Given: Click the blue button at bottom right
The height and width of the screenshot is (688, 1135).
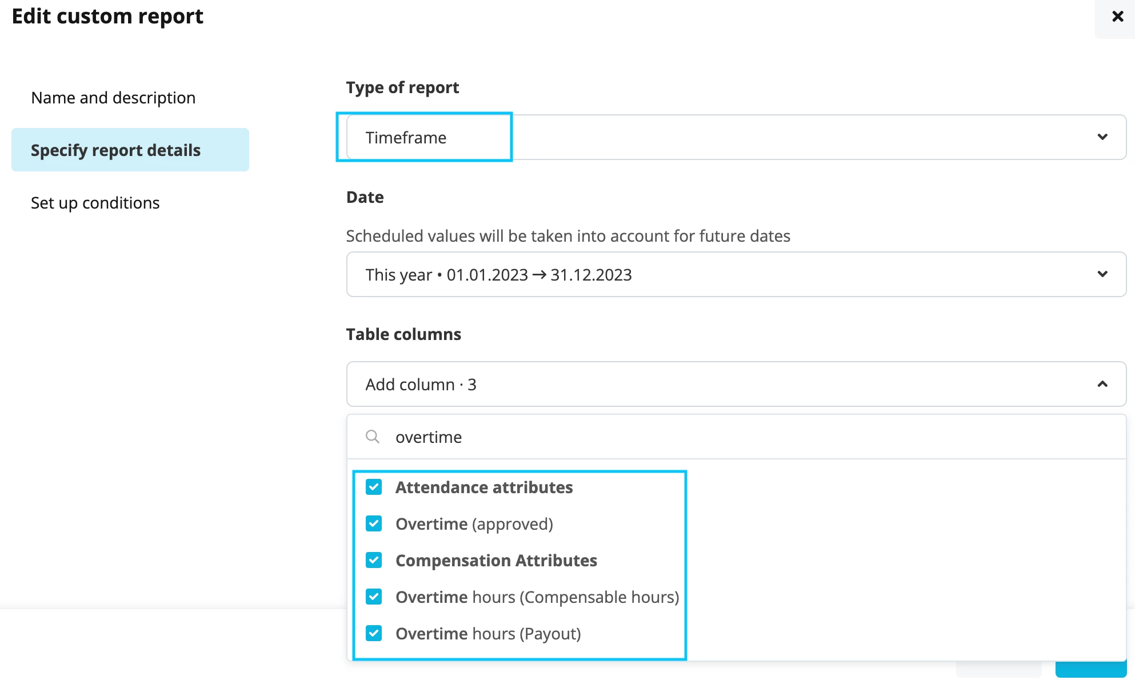Looking at the screenshot, I should [1090, 670].
